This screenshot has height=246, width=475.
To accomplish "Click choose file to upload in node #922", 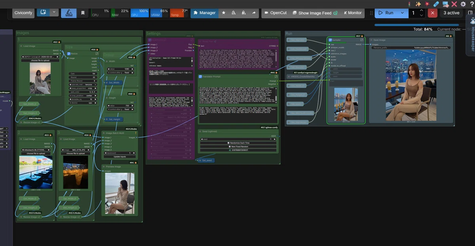I will point(40,60).
